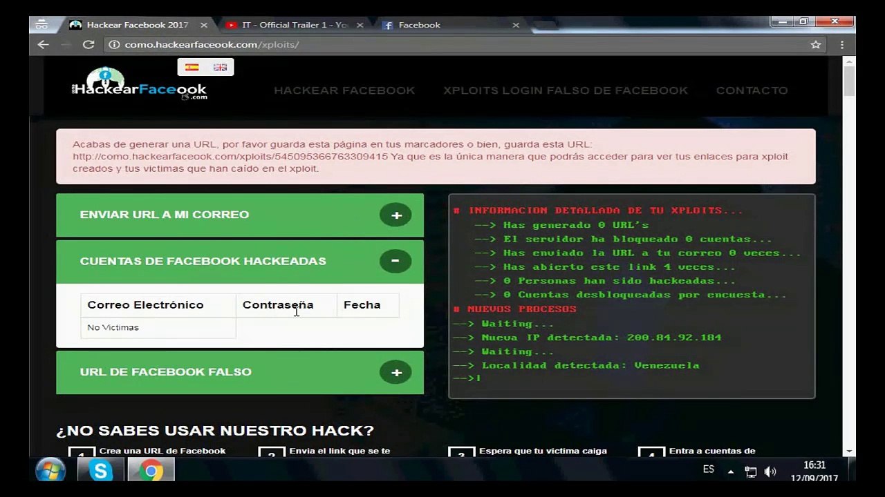
Task: Close the IT - Official Trailer tab
Action: [360, 25]
